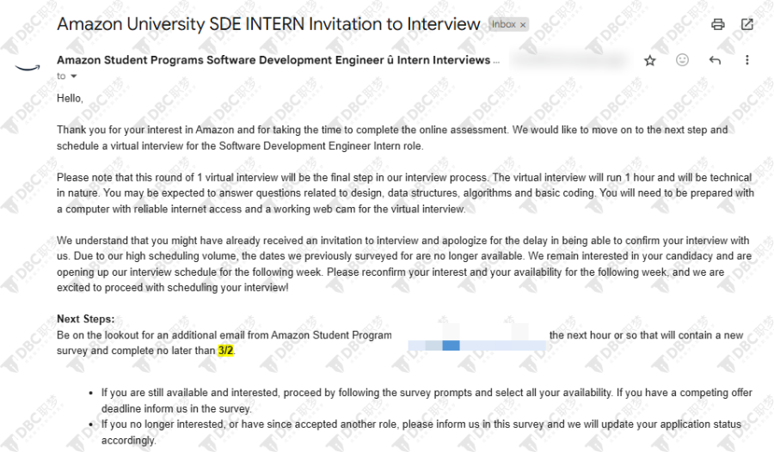This screenshot has height=452, width=774.
Task: Open the three-dot More options menu
Action: [746, 60]
